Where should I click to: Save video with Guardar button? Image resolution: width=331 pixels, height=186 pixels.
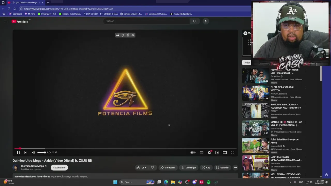(222, 168)
